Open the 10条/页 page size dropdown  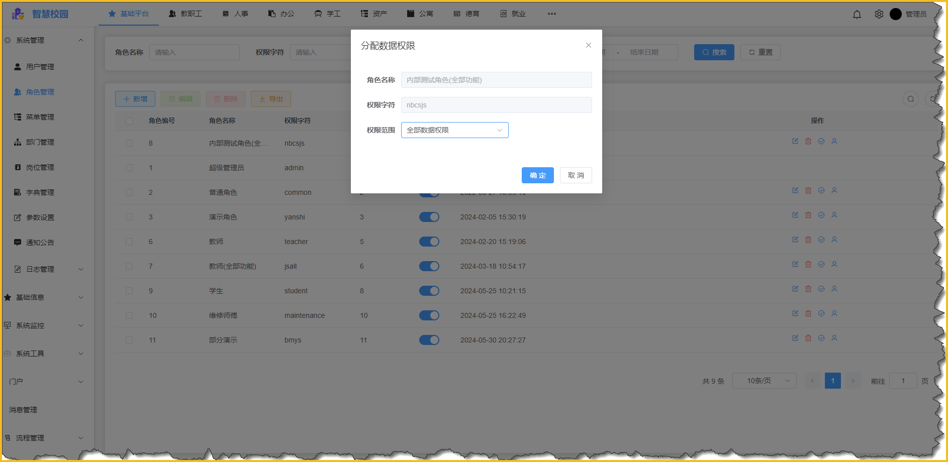pyautogui.click(x=764, y=381)
